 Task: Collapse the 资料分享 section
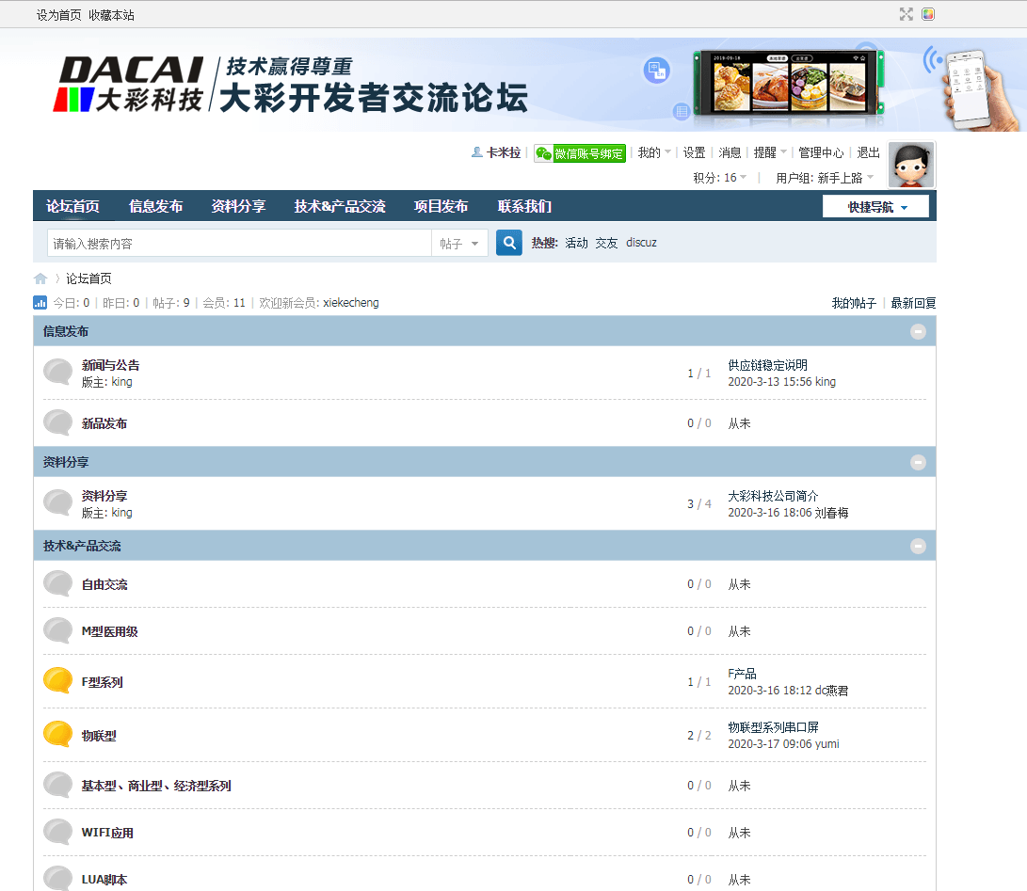pyautogui.click(x=918, y=462)
